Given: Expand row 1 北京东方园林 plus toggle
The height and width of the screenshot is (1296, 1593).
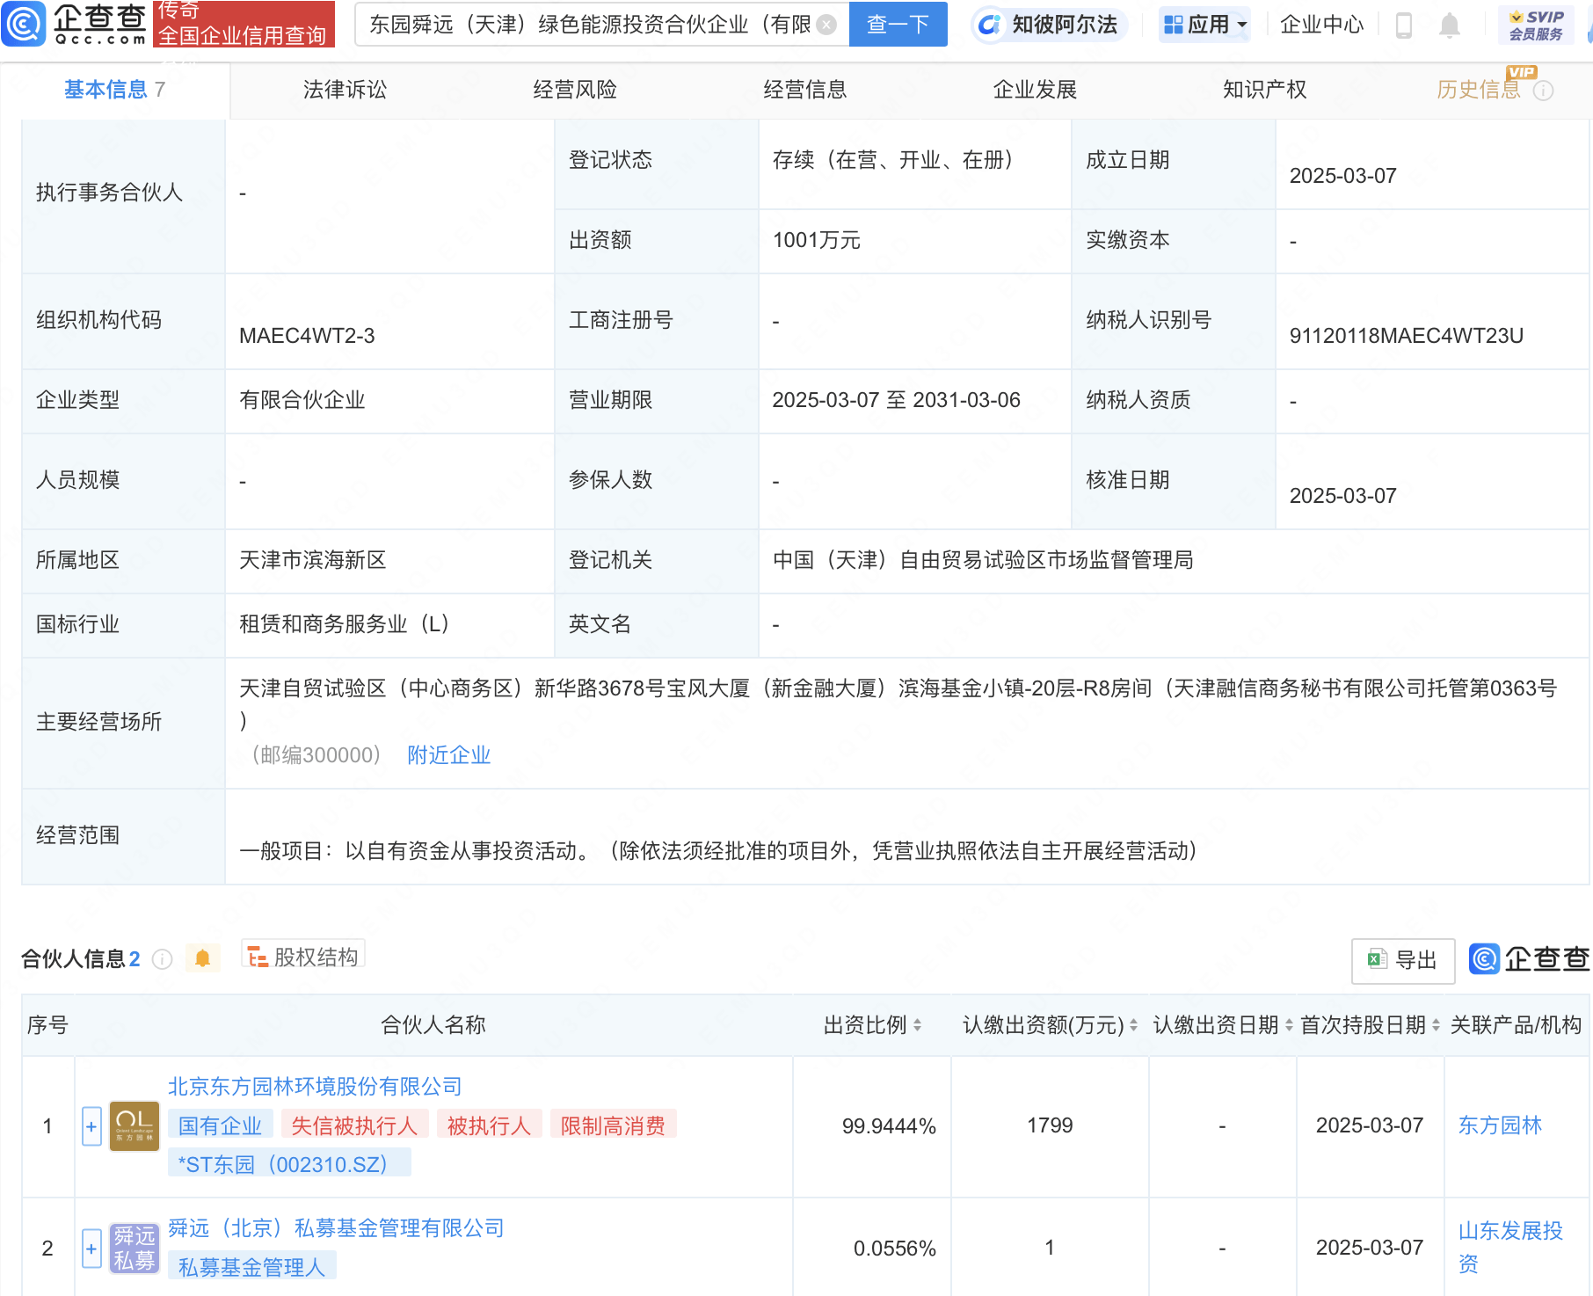Looking at the screenshot, I should tap(91, 1126).
